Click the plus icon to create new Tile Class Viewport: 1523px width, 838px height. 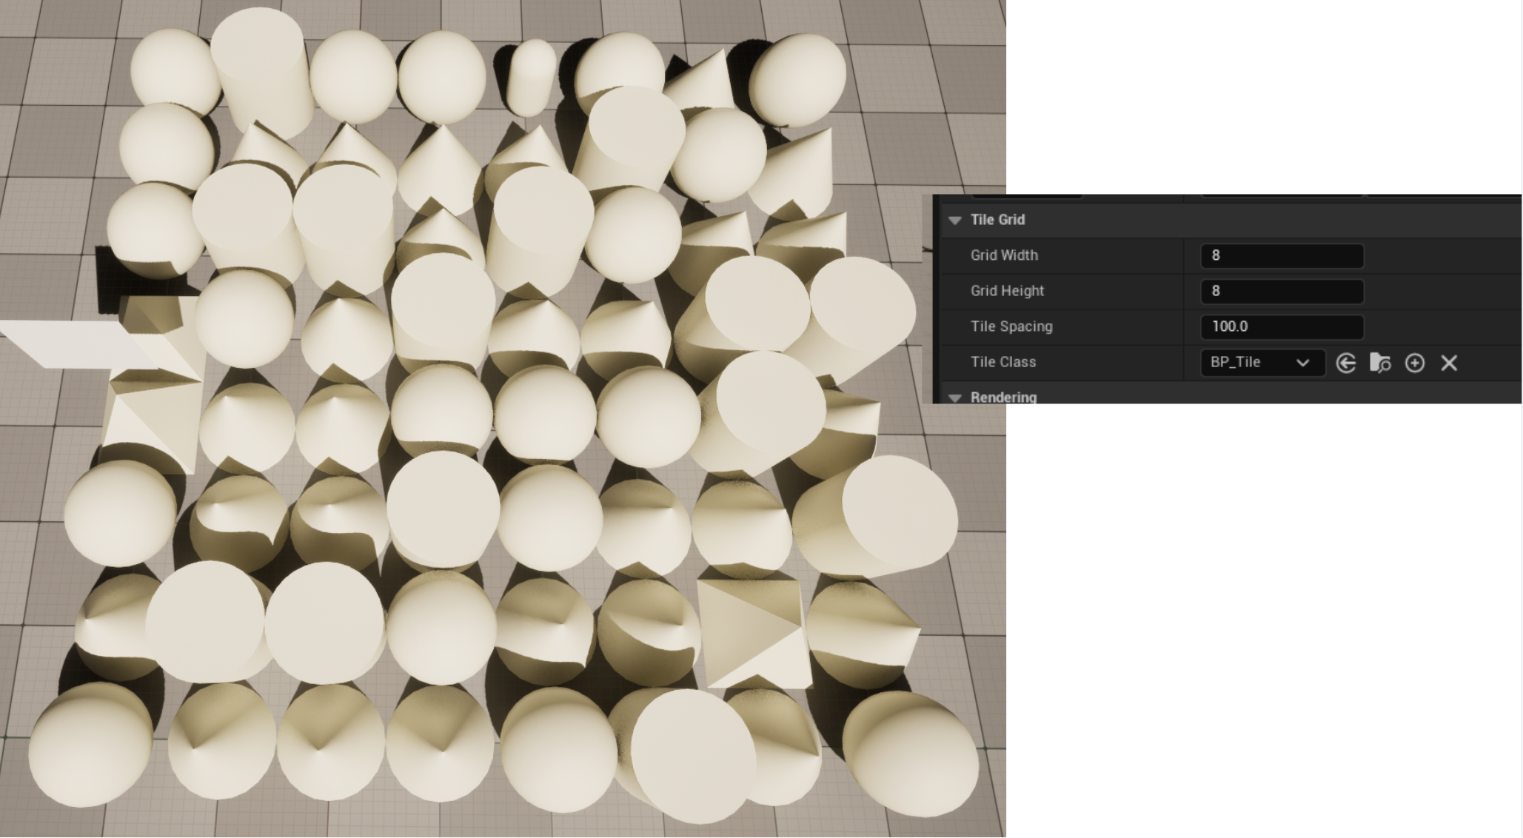1414,363
